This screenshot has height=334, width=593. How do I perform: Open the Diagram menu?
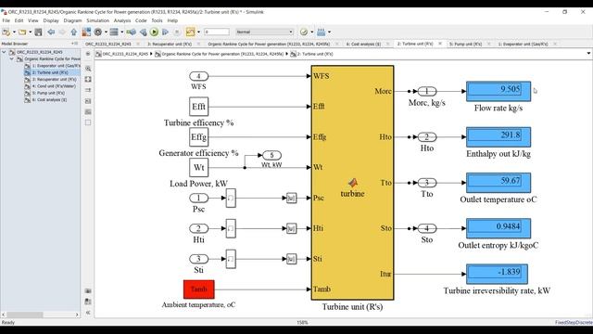(72, 20)
